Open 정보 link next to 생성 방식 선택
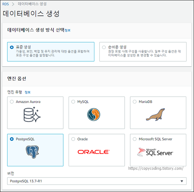Image resolution: width=194 pixels, height=192 pixels. [67, 30]
